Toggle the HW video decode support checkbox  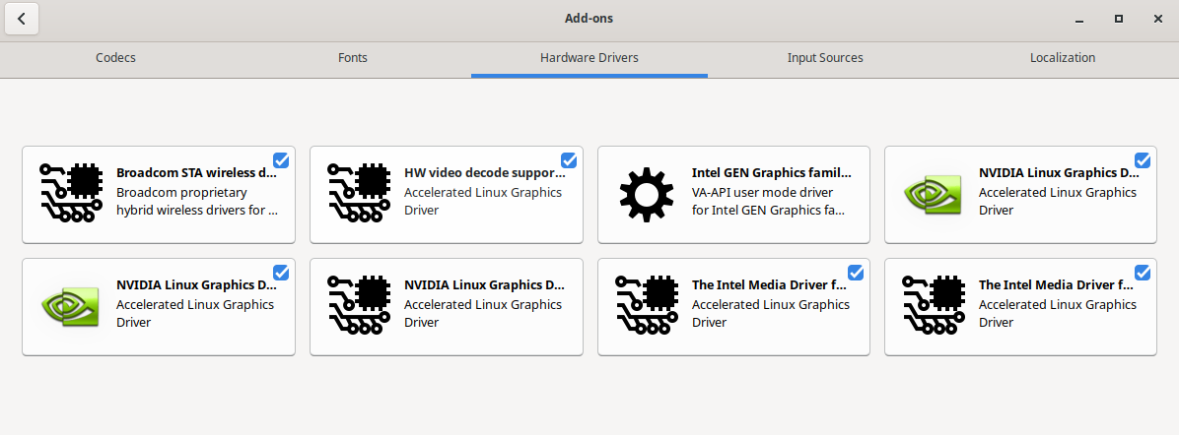click(x=569, y=160)
